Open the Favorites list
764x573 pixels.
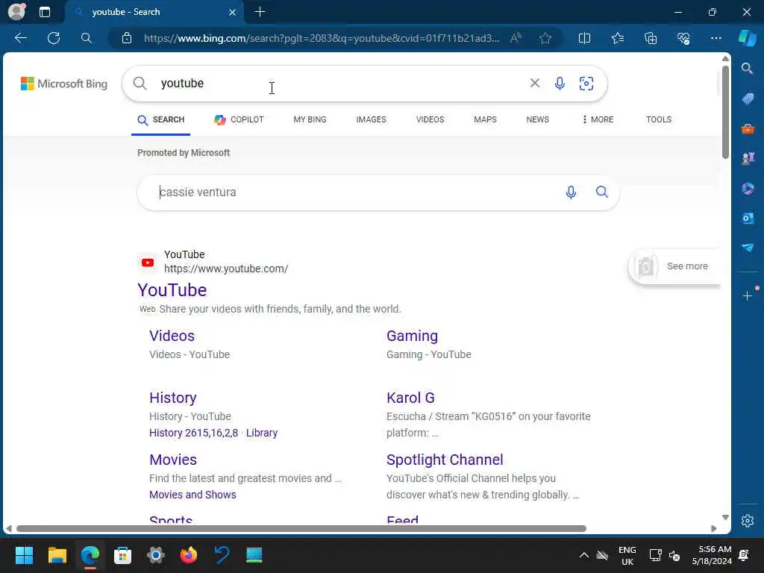[x=617, y=38]
